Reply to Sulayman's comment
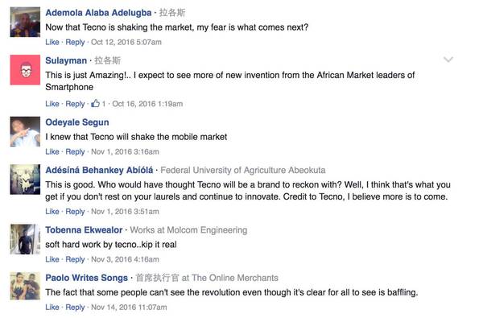Screen dimensions: 483x318 pyautogui.click(x=75, y=104)
